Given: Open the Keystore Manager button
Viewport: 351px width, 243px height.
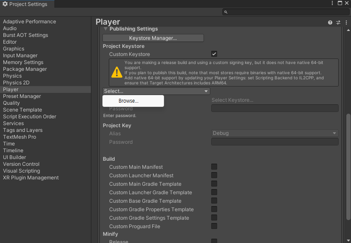Looking at the screenshot, I should (153, 38).
